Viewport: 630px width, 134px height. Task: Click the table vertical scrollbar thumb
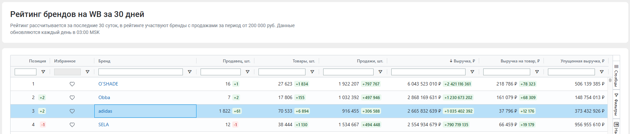coord(610,80)
